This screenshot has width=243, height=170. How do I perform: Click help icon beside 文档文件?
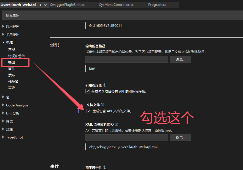(x=102, y=105)
